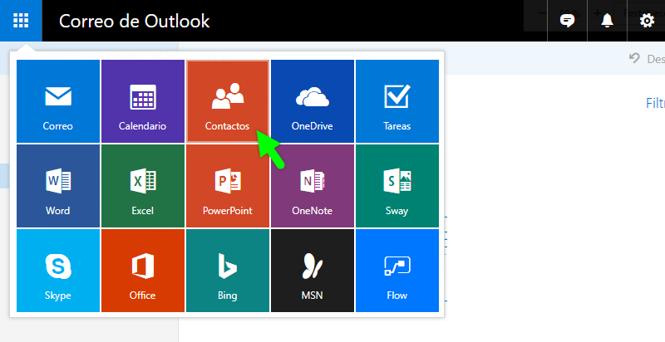Screen dimensions: 665x342
Task: Launch Word from the app launcher
Action: [x=58, y=185]
